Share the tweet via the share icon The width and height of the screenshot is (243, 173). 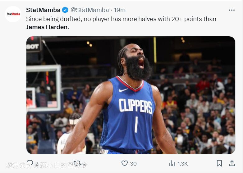coord(232,163)
